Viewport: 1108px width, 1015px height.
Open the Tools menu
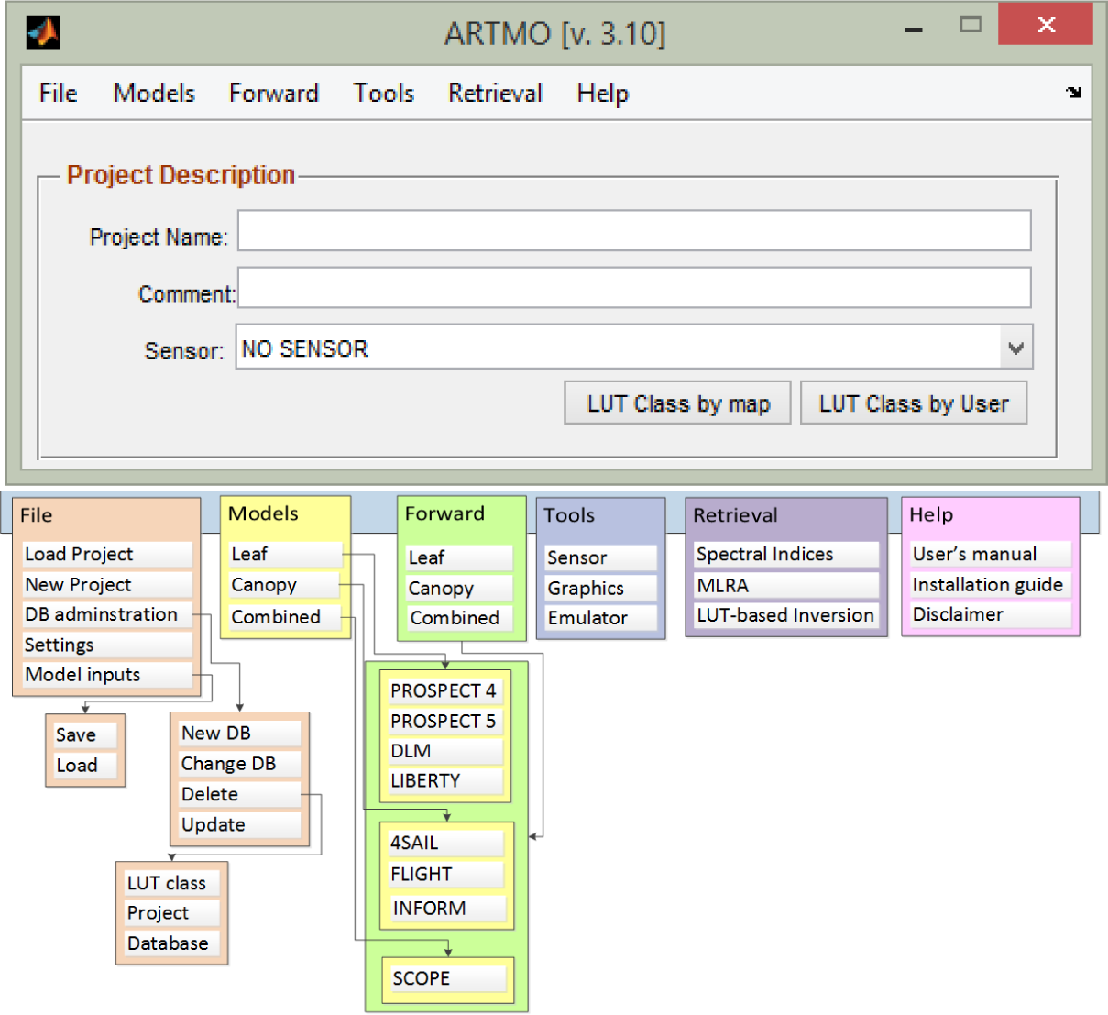coord(383,94)
